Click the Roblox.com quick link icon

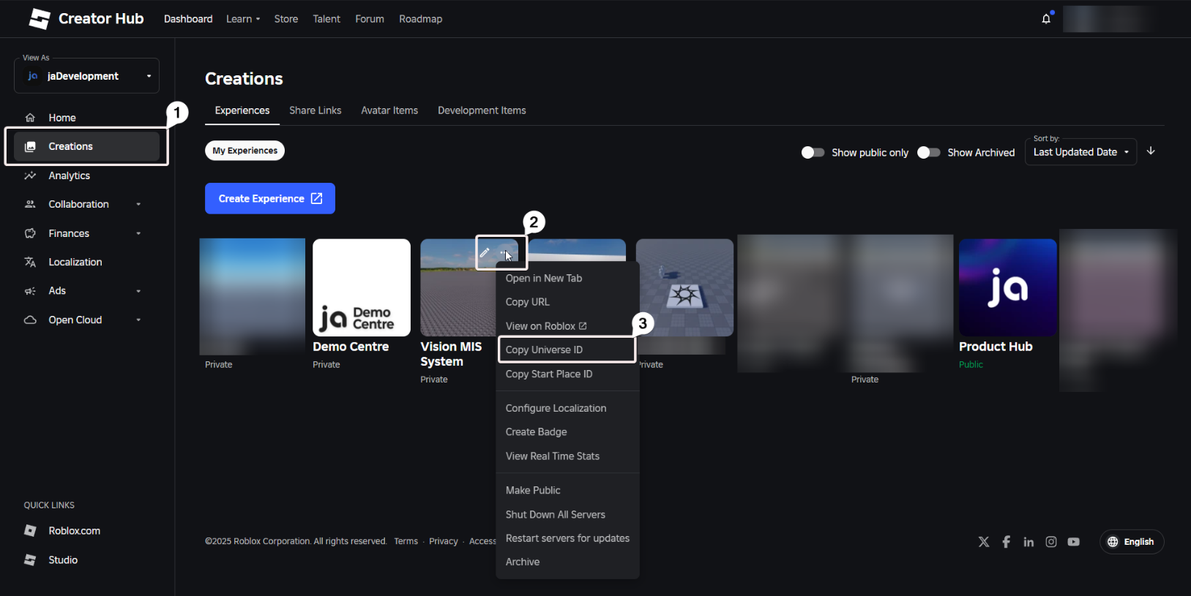[30, 531]
